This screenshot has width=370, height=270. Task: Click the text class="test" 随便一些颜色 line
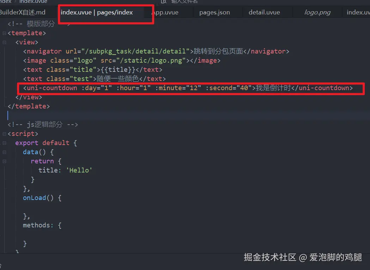click(x=95, y=79)
